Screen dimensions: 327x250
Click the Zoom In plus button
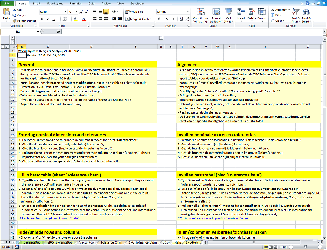click(x=320, y=247)
